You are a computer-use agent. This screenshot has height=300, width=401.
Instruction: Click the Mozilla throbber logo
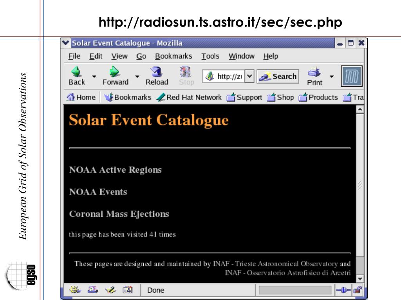(x=352, y=76)
